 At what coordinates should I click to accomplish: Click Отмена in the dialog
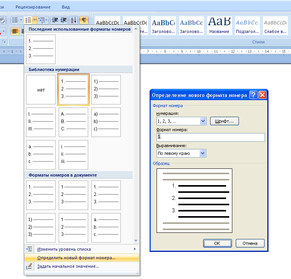tap(250, 243)
